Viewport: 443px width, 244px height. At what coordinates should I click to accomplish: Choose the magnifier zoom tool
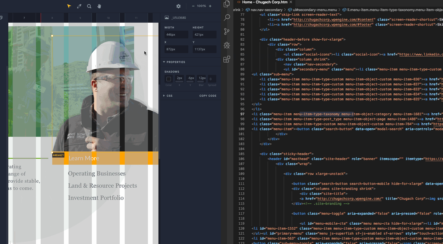[x=89, y=6]
